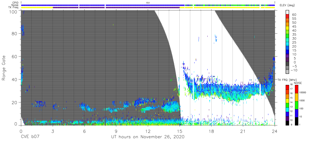
Task: Click the "12" tick on the UT hours axis
Action: click(x=148, y=131)
